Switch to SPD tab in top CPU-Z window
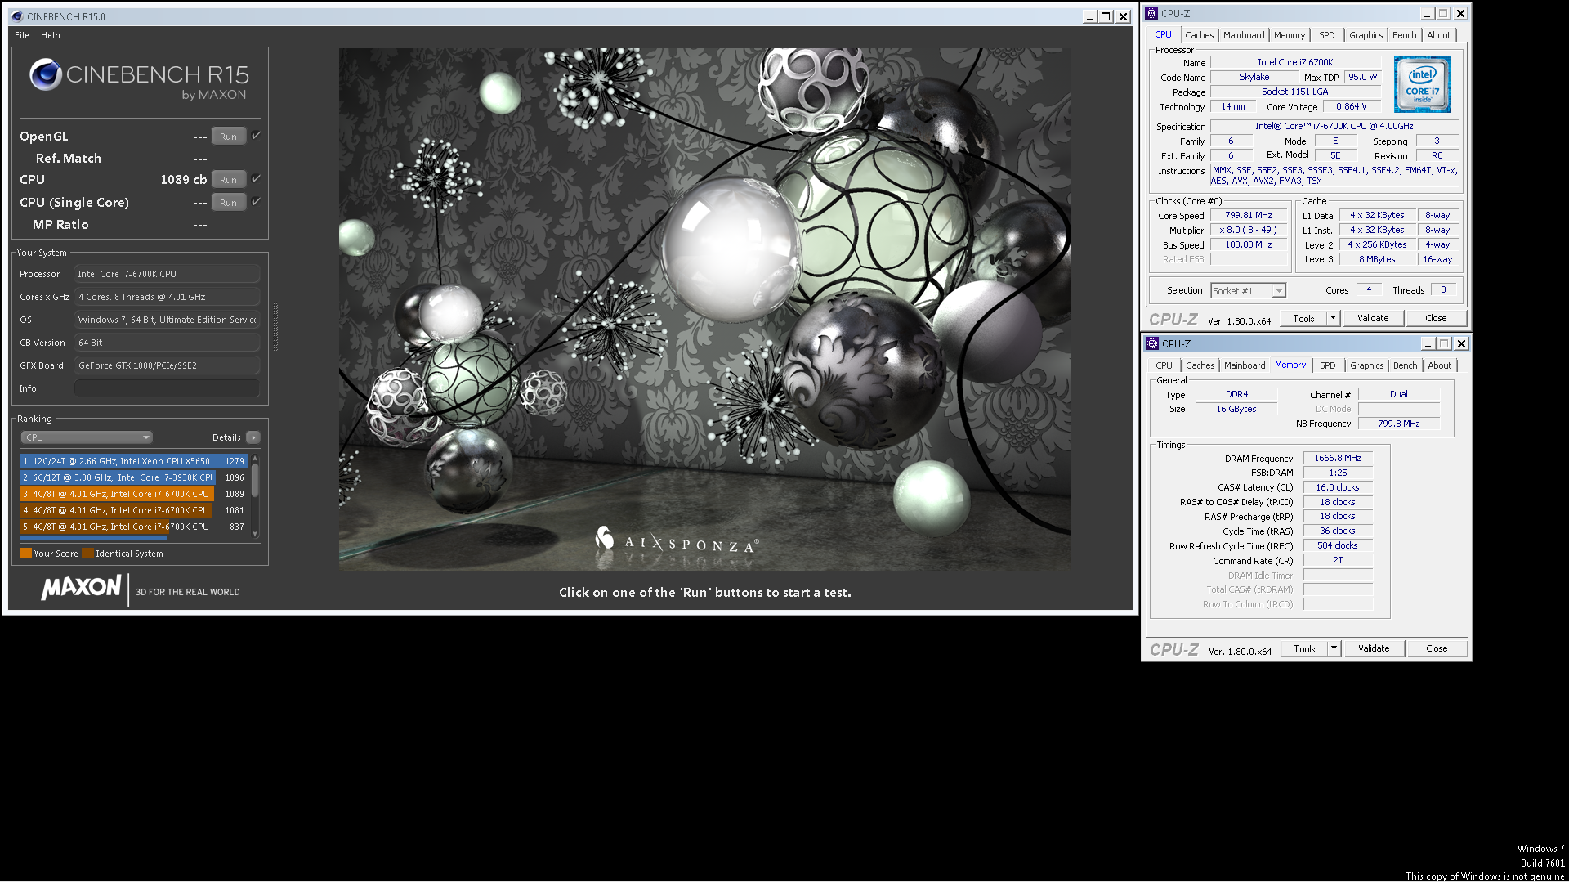 (x=1327, y=35)
